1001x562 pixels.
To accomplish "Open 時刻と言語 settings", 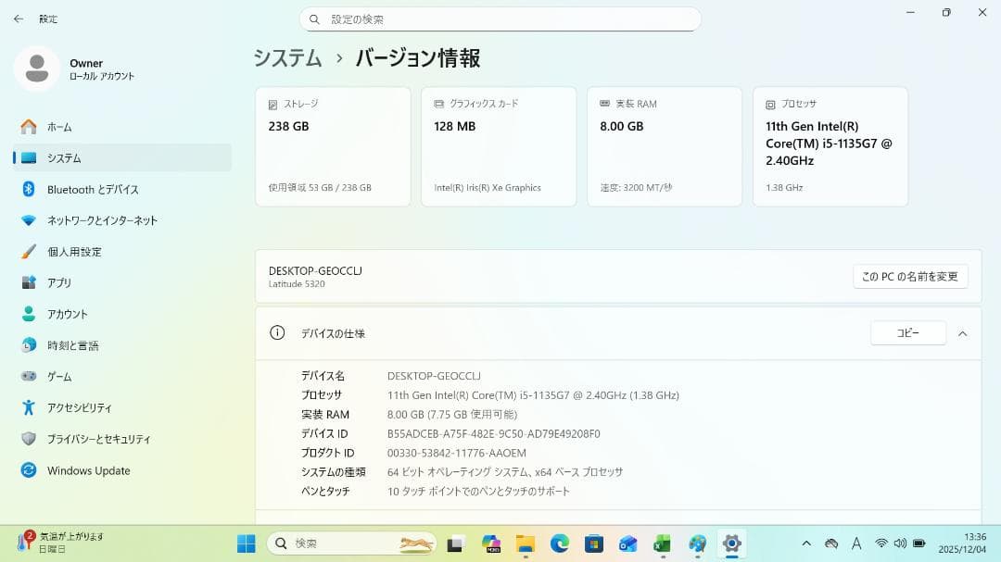I will [74, 344].
